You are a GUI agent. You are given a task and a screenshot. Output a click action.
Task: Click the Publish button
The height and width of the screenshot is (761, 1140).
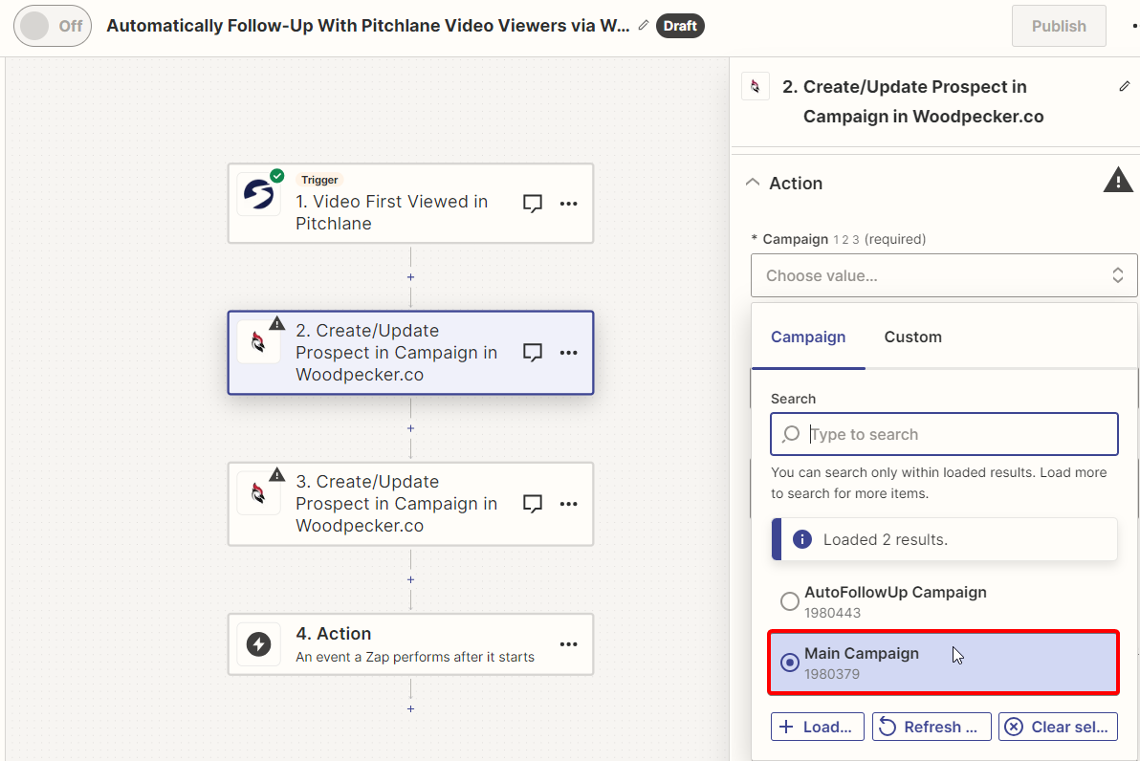click(1059, 26)
